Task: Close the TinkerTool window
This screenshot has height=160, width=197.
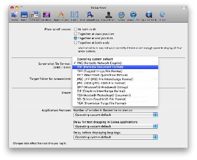Action: [x=12, y=8]
